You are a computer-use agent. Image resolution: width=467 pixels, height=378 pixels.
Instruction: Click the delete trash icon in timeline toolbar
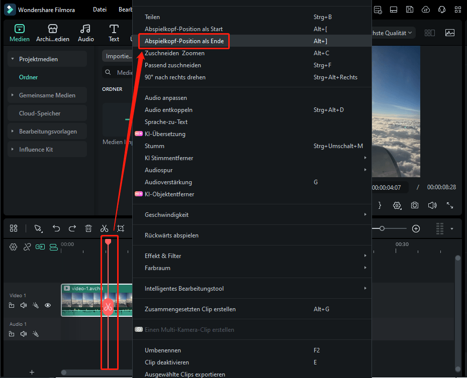pyautogui.click(x=88, y=228)
